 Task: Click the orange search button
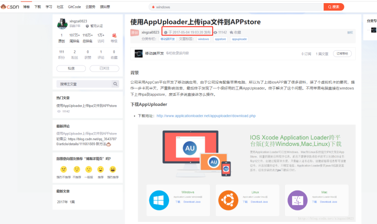[334, 7]
